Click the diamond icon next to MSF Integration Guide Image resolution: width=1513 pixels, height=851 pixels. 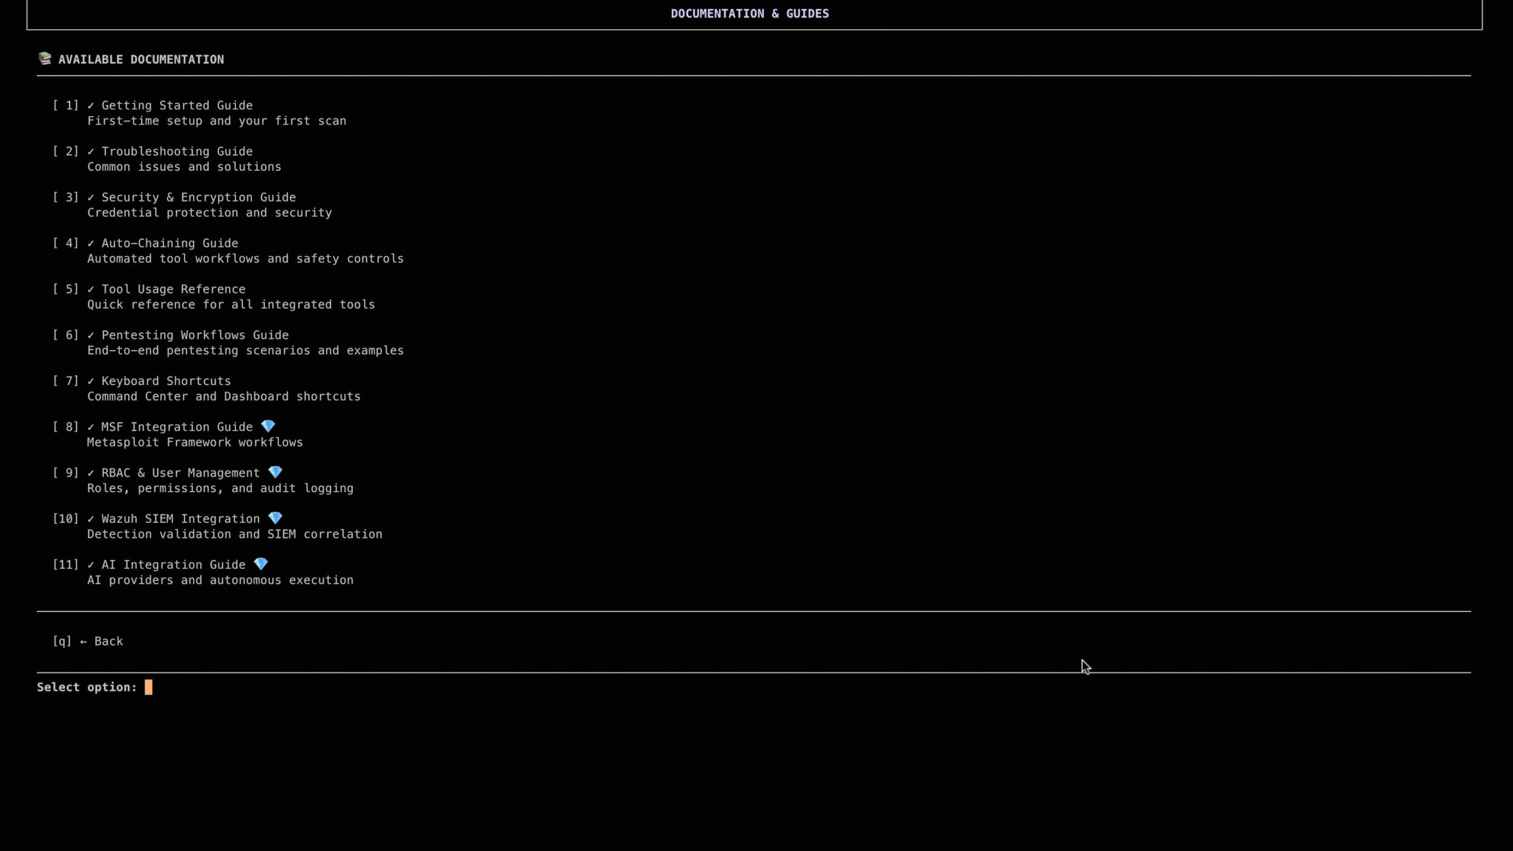[267, 427]
